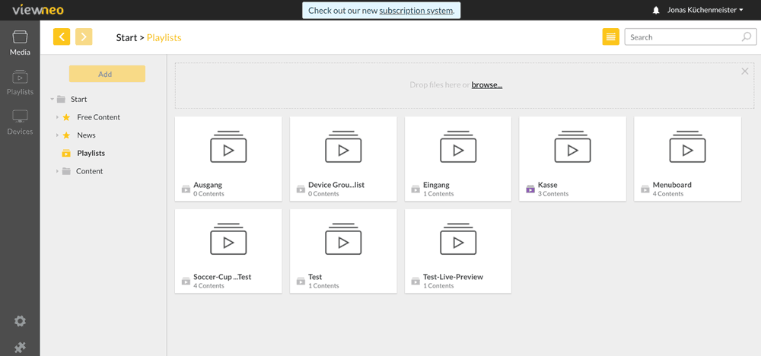
Task: Click the small playlist icon beside Menuboard
Action: pos(645,189)
